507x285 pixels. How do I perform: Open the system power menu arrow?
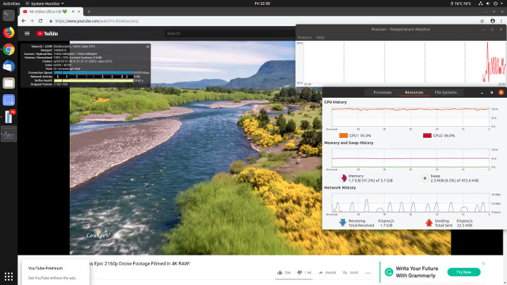[502, 4]
